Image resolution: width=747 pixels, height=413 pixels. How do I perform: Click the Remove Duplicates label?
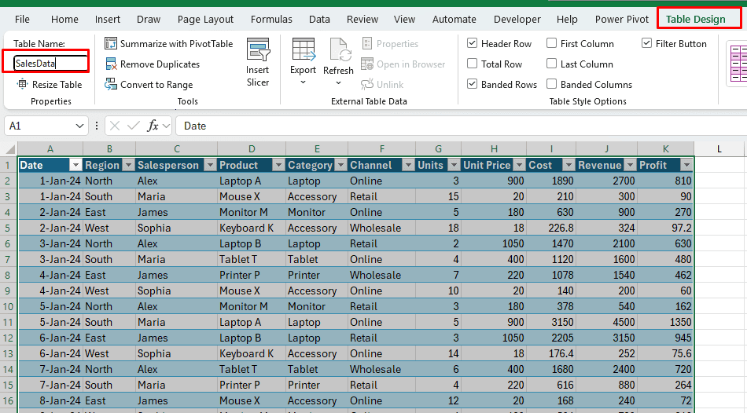(x=160, y=64)
